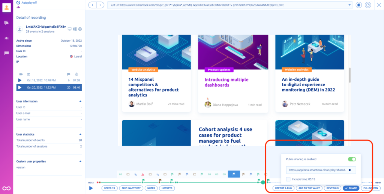Click the visitor avatar beside LrnWAK2HWqaehsEs1PX8v

tap(19, 29)
